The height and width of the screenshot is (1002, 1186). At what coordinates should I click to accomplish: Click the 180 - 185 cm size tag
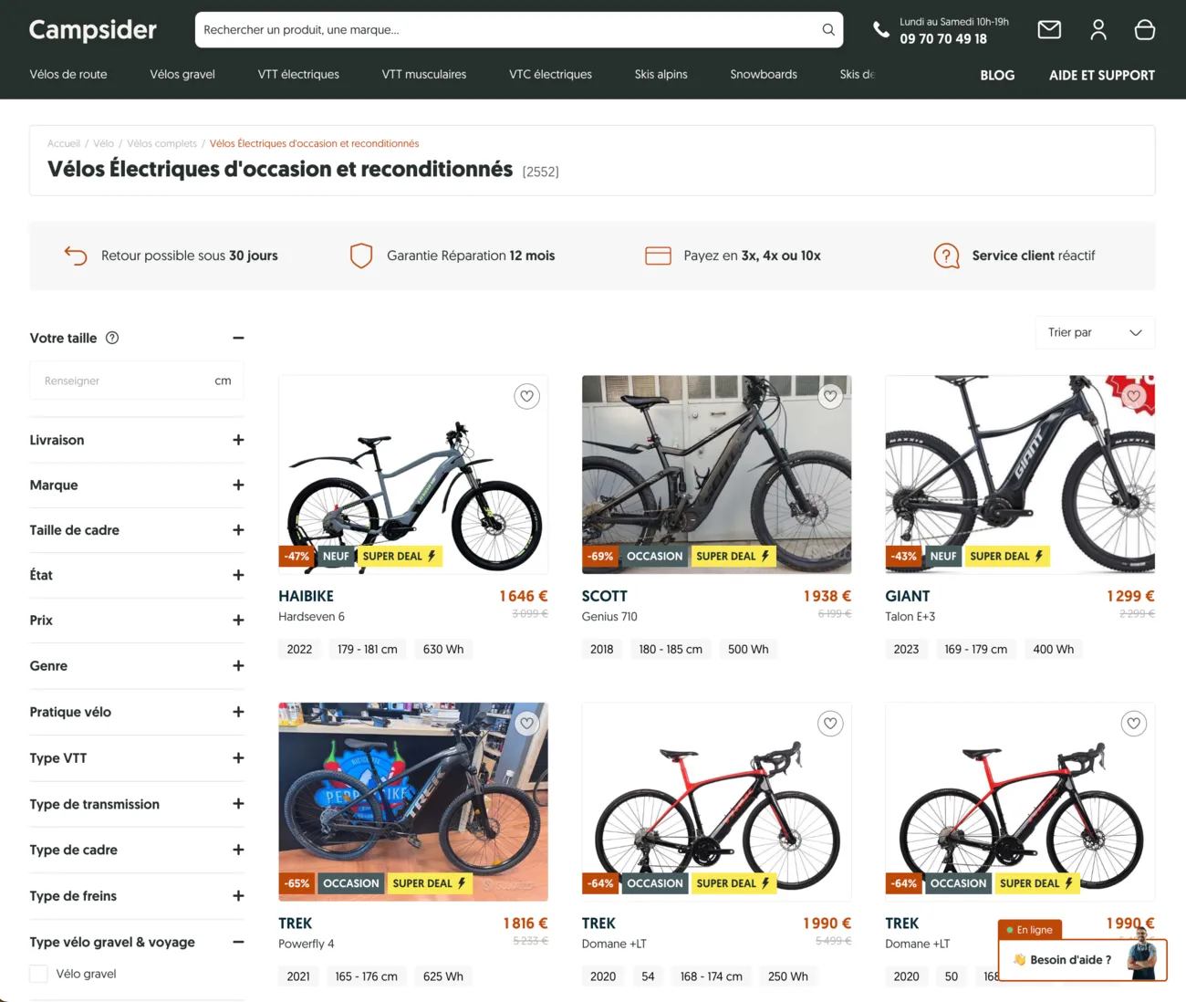[x=671, y=649]
